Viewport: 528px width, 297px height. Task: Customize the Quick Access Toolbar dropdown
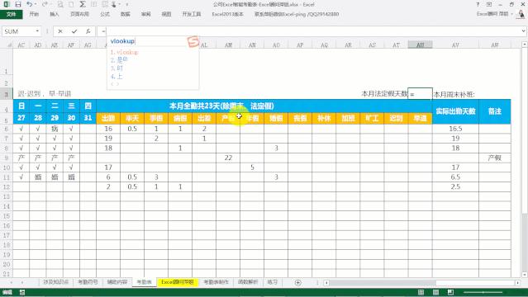point(127,4)
